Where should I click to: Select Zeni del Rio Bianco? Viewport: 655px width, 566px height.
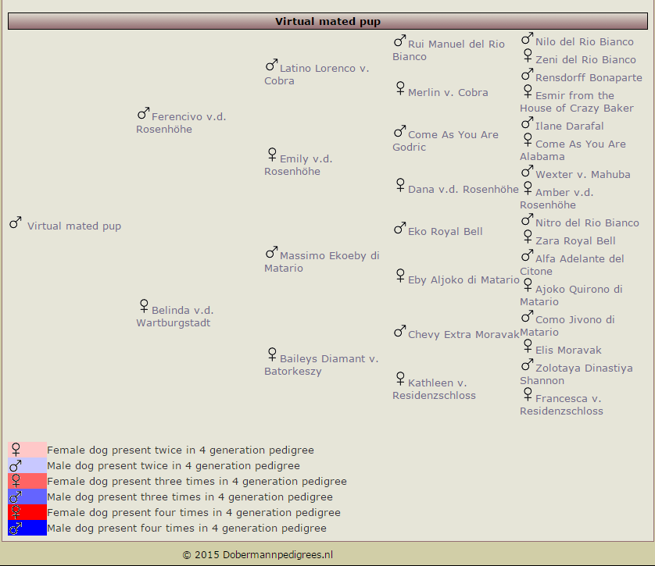(x=585, y=59)
